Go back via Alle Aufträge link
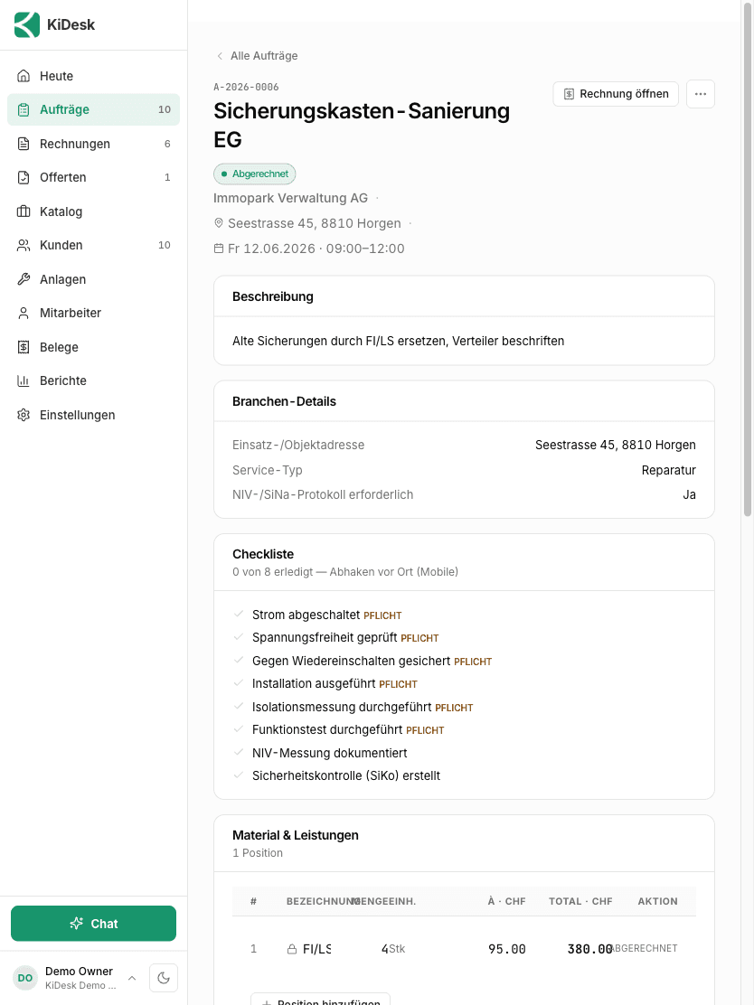Viewport: 754px width, 1005px height. (257, 56)
